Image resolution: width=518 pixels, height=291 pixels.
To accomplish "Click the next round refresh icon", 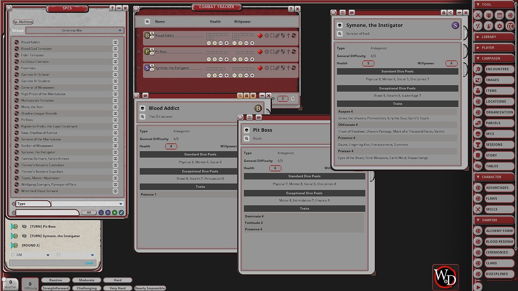I will [x=293, y=99].
